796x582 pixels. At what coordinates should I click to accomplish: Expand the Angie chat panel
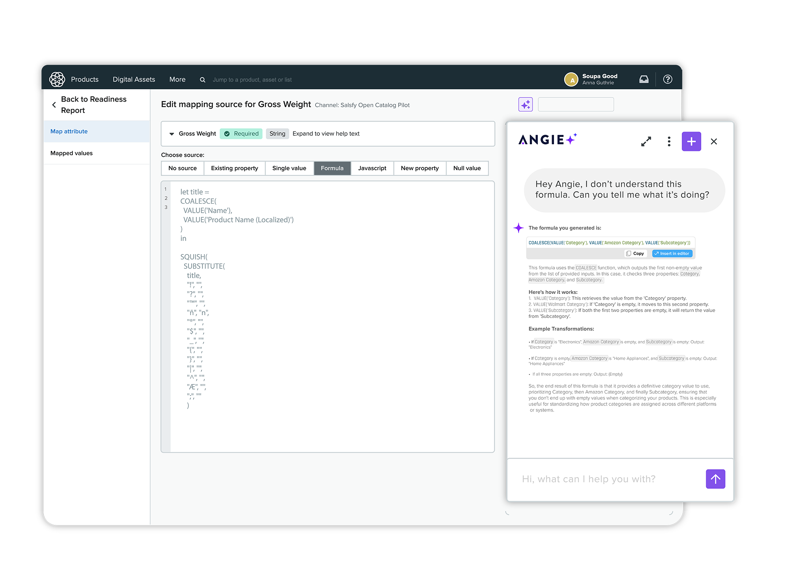646,141
